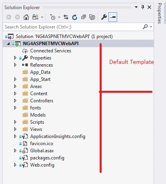Click the References node icon

[x=25, y=65]
